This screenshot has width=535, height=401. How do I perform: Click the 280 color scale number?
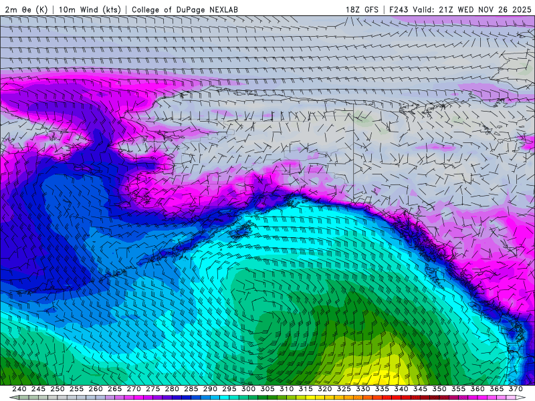(x=172, y=389)
